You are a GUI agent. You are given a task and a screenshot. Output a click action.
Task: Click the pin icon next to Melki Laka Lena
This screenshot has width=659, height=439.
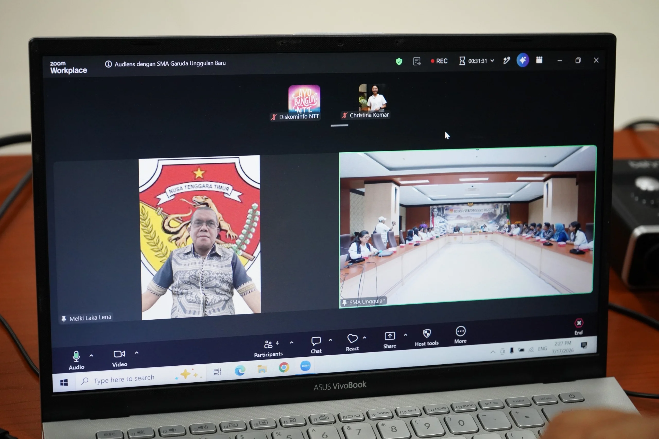tap(64, 319)
